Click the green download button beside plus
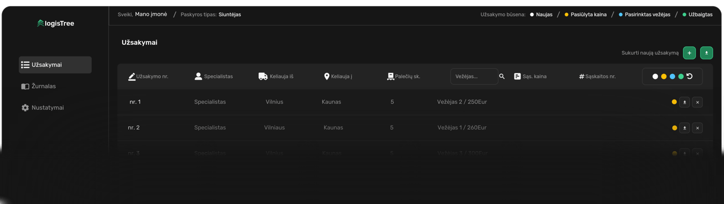The height and width of the screenshot is (204, 724). click(706, 53)
